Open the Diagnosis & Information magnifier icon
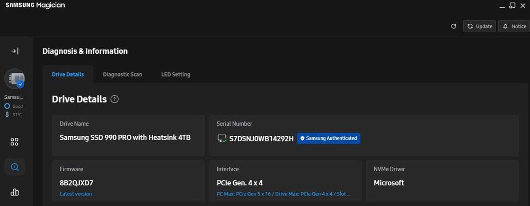 pyautogui.click(x=14, y=167)
